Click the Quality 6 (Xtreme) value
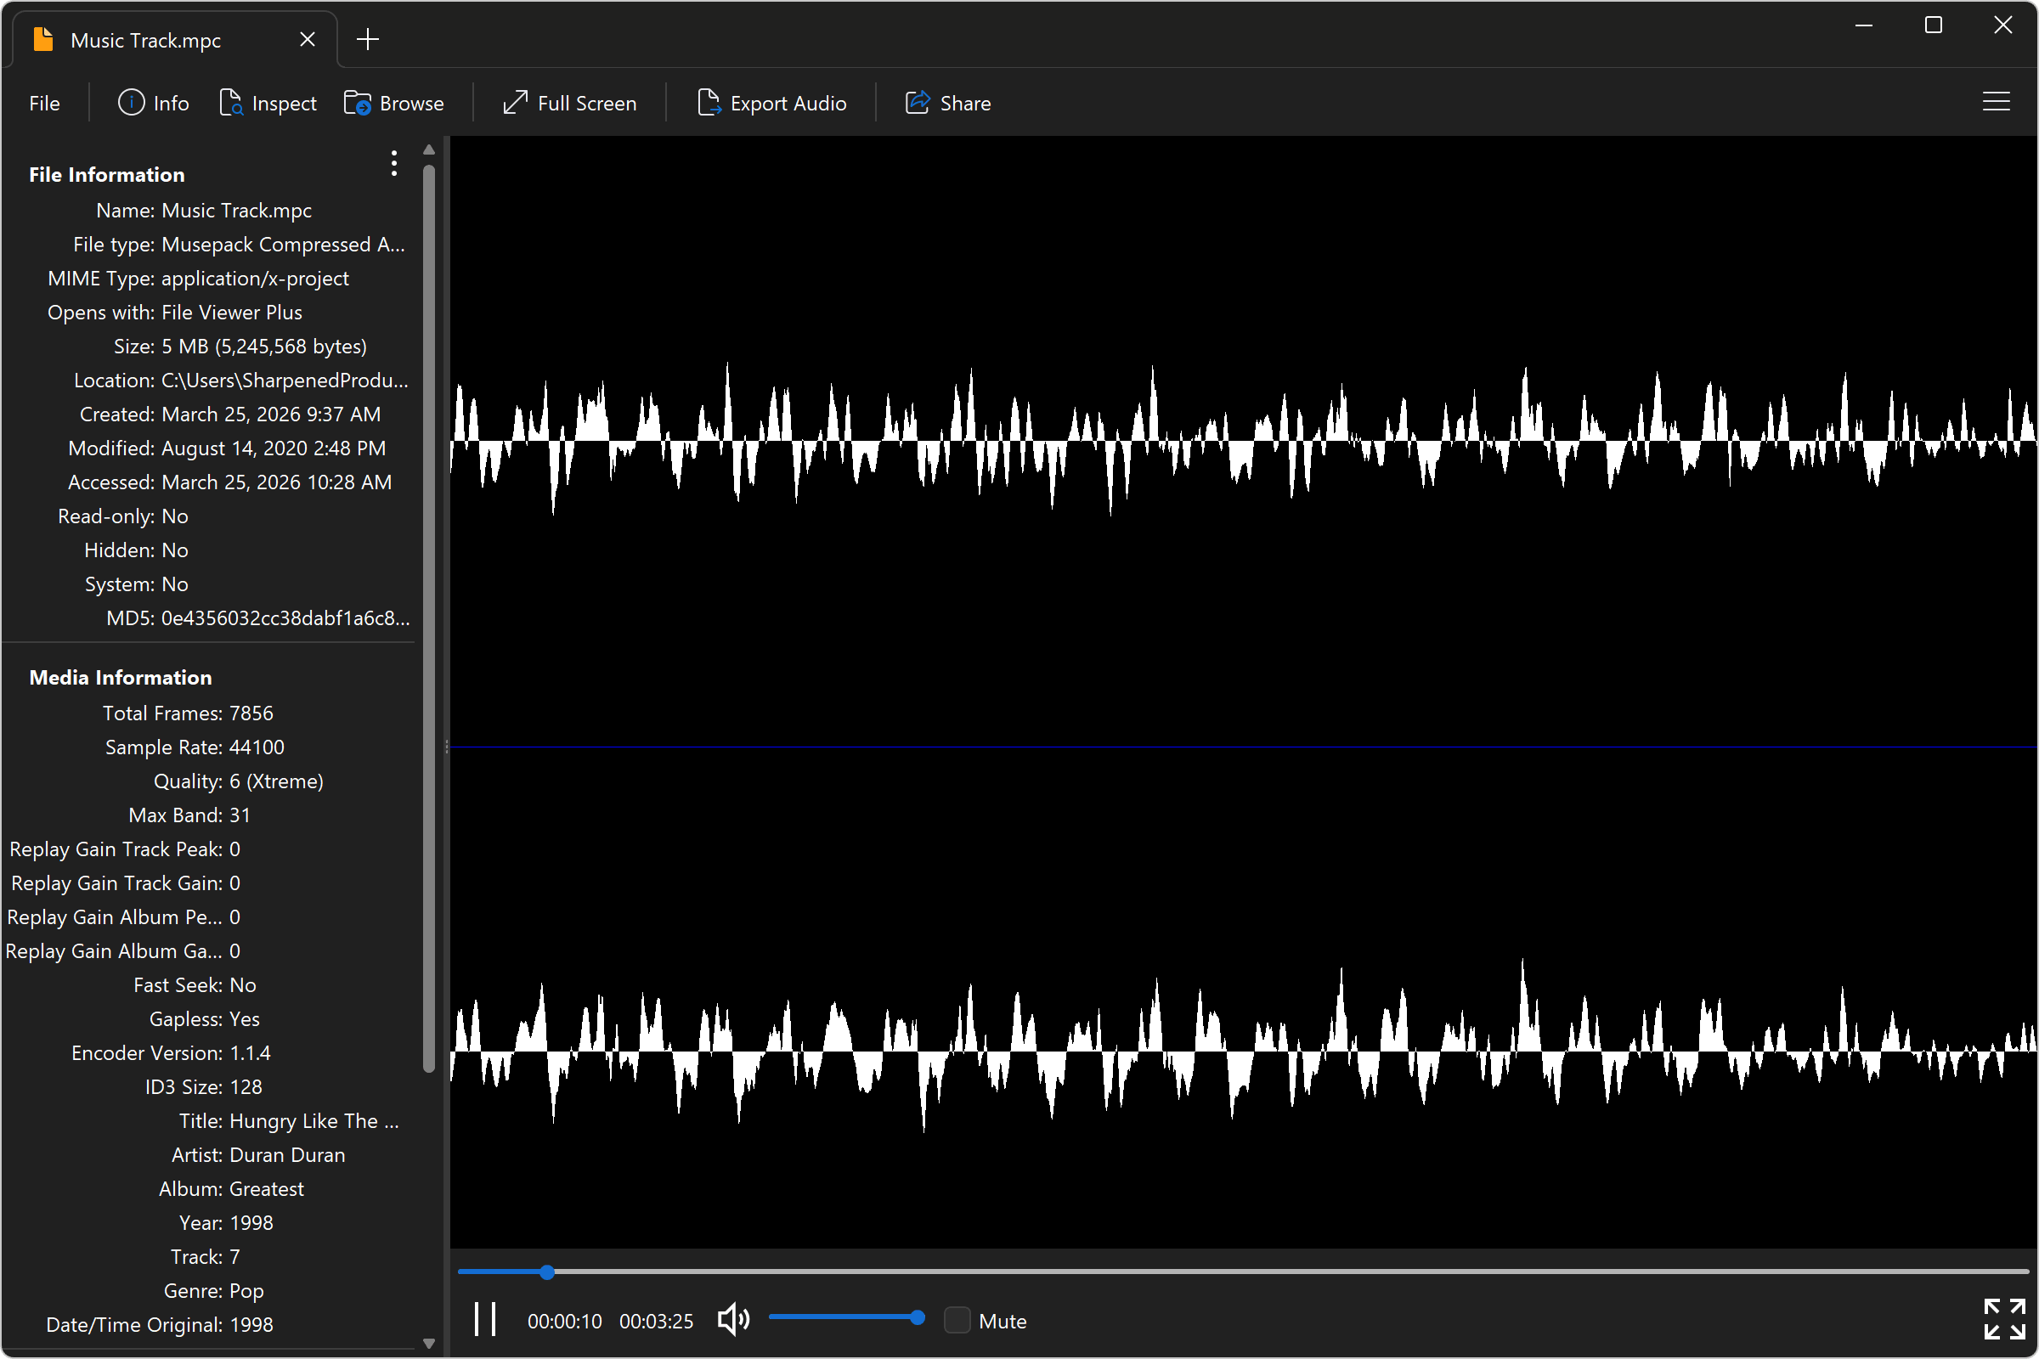 277,781
